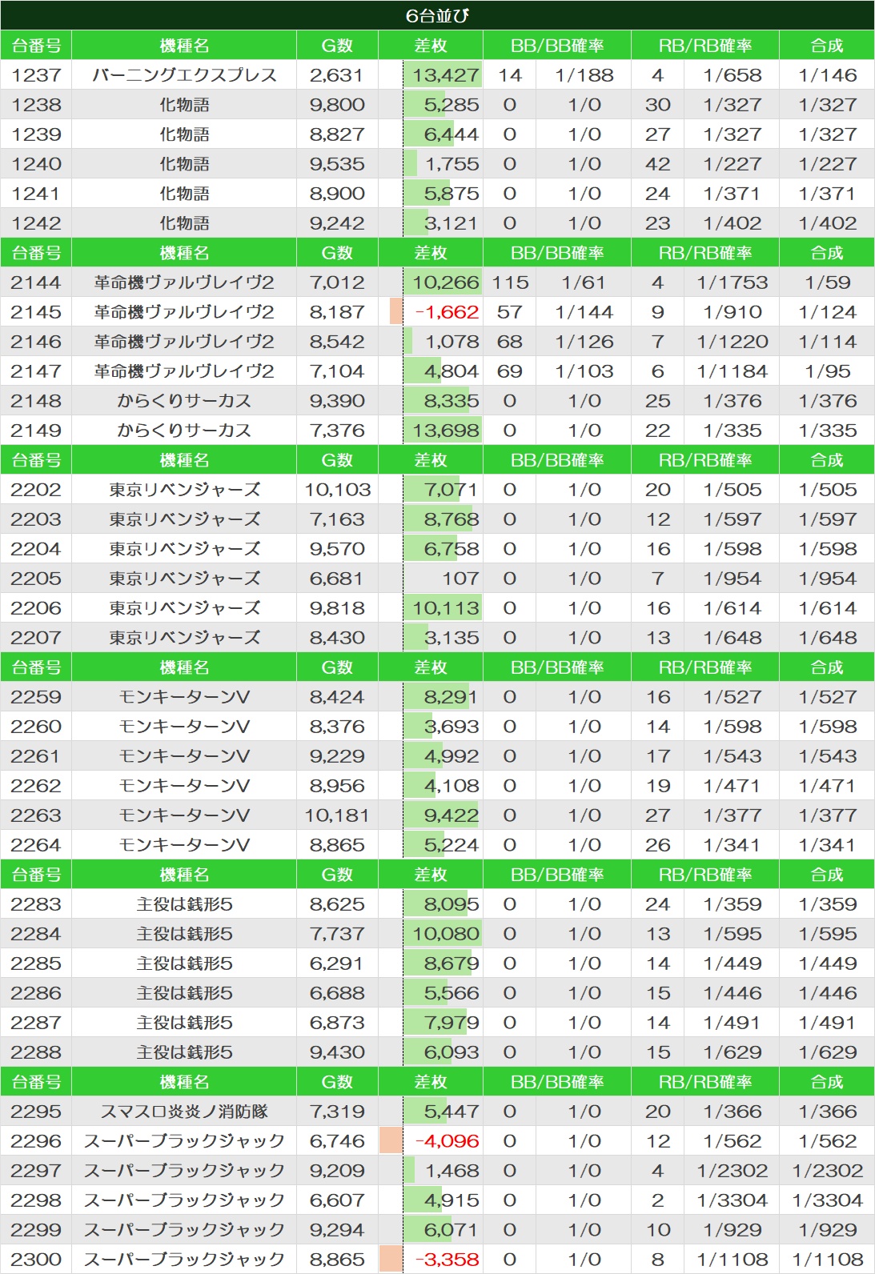The width and height of the screenshot is (875, 1274).
Task: Click the 1/1220 RB rate cell in row 2146
Action: coord(732,342)
